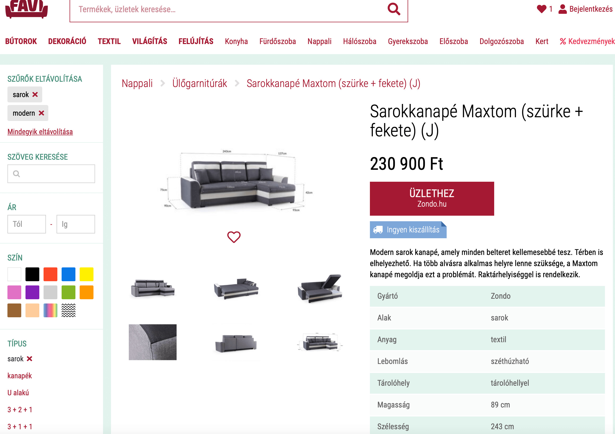Click the ÜZLETHEZ Zondo.hu button

point(432,198)
